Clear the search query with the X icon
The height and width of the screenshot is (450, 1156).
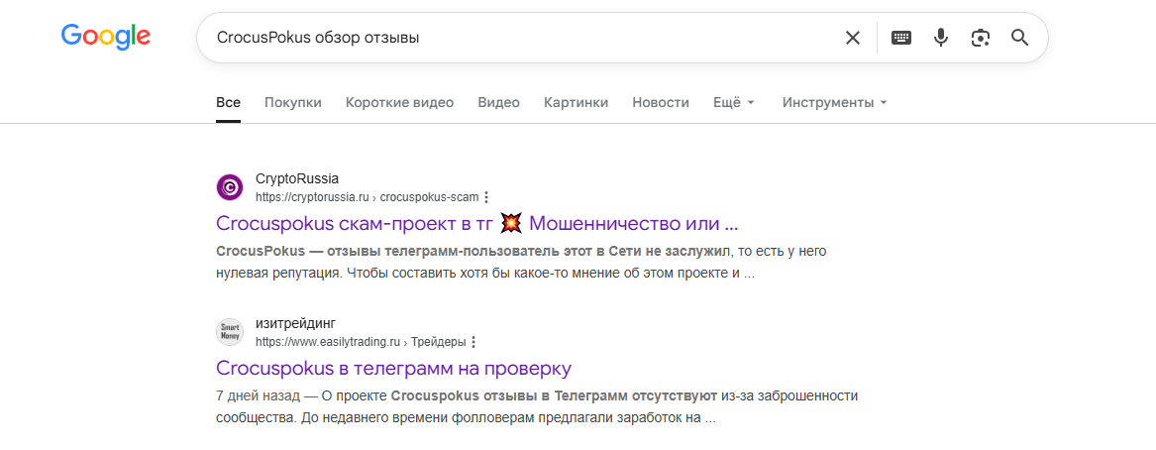point(852,38)
